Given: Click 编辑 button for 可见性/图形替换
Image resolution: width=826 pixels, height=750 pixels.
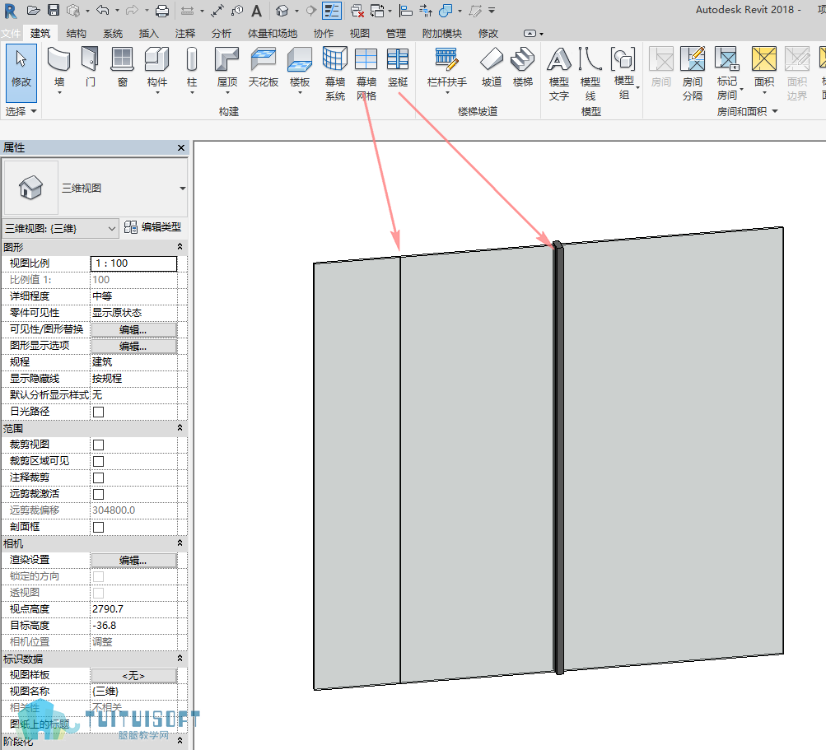Looking at the screenshot, I should pyautogui.click(x=133, y=329).
